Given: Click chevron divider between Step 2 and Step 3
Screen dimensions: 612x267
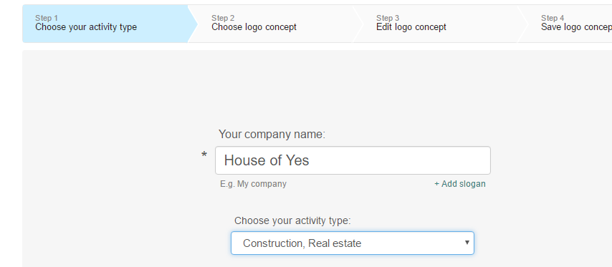Looking at the screenshot, I should 358,24.
